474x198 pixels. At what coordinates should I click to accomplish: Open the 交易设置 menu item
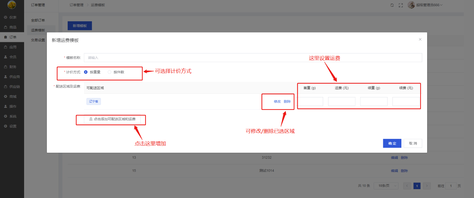(x=38, y=40)
